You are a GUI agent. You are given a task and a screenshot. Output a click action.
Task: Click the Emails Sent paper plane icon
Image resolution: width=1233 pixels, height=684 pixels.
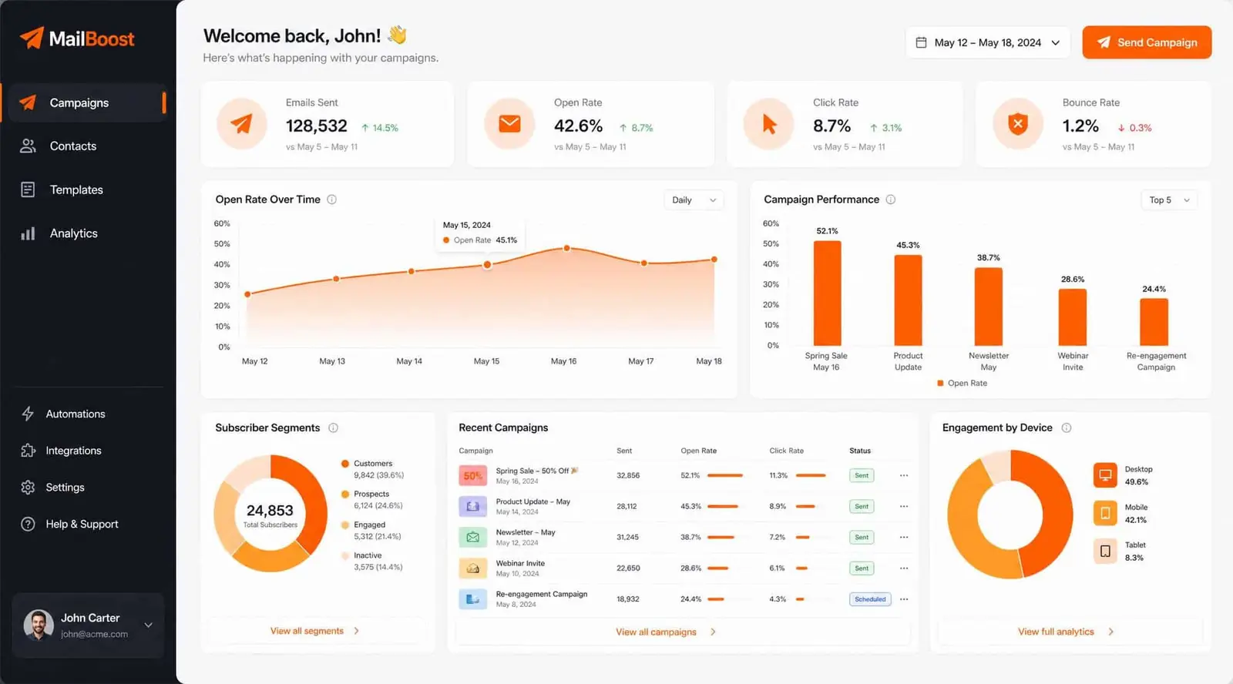pos(242,123)
